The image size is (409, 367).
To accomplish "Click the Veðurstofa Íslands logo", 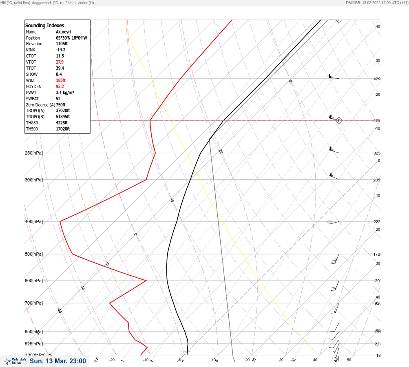I will click(15, 361).
